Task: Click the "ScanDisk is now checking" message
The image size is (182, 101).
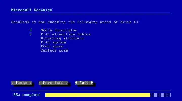Action: pos(75,22)
